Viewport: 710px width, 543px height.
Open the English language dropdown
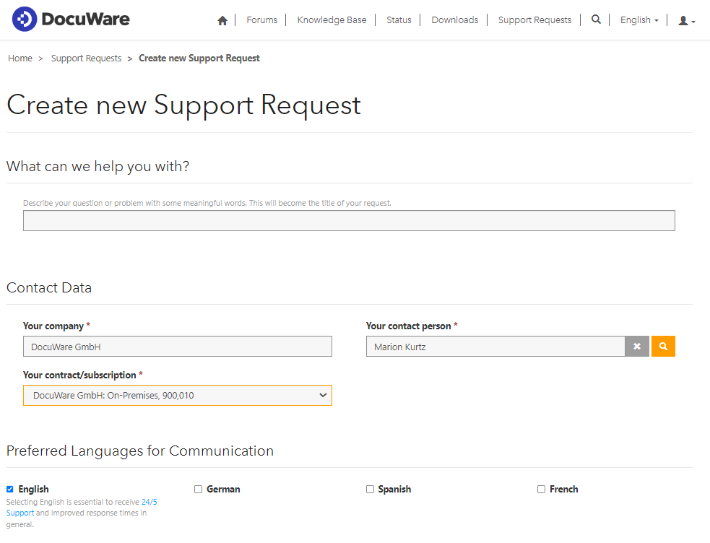pos(638,19)
